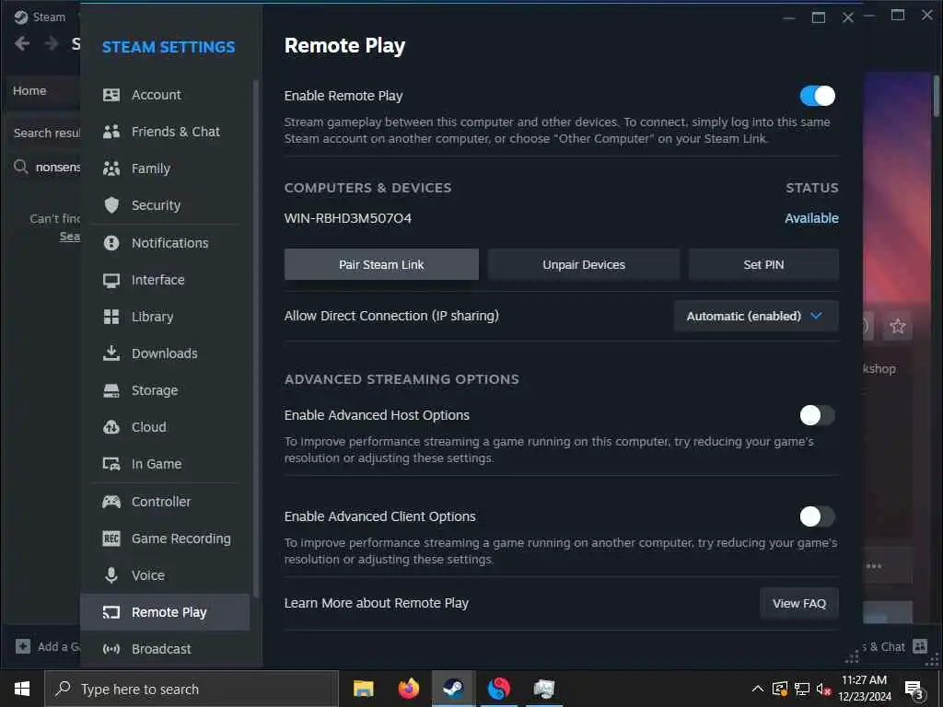Click the Available status link
The width and height of the screenshot is (943, 707).
[811, 218]
